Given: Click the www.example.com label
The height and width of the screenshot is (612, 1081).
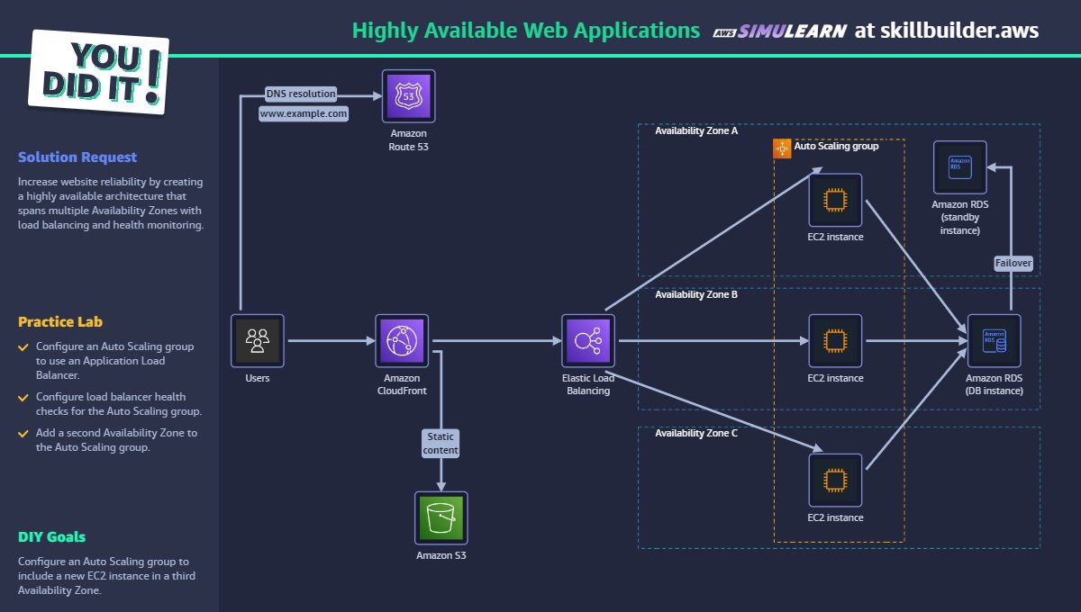Looking at the screenshot, I should coord(304,114).
